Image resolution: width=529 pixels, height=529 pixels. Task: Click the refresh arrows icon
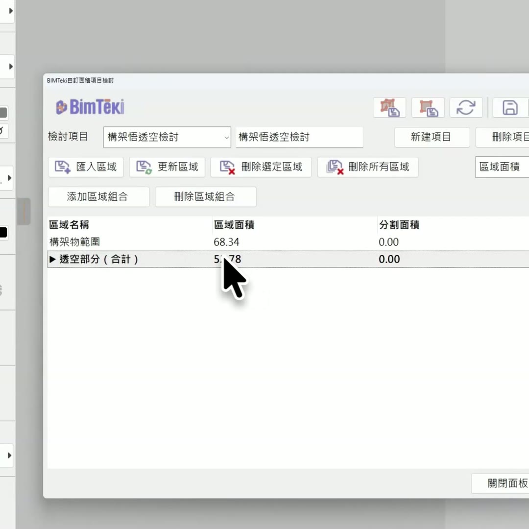(466, 108)
